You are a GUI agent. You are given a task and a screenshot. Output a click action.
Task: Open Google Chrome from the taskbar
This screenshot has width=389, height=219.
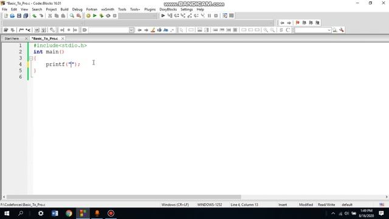pyautogui.click(x=69, y=214)
